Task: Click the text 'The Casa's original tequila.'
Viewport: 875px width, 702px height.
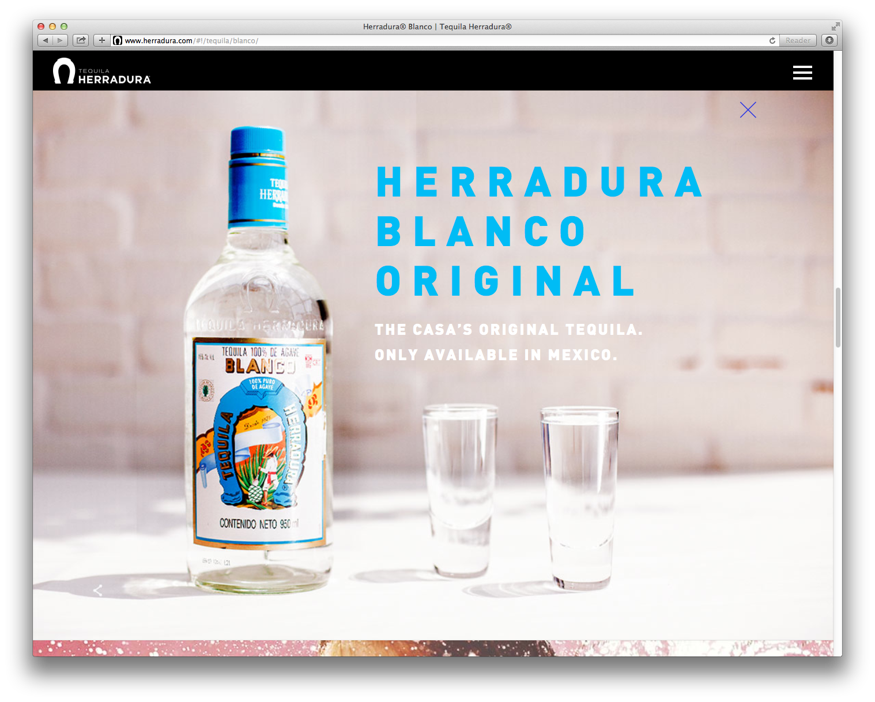Action: pyautogui.click(x=508, y=330)
